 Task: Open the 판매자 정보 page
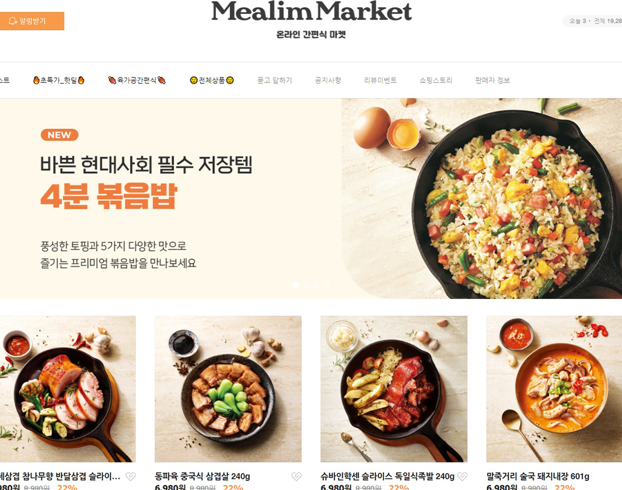(x=493, y=80)
